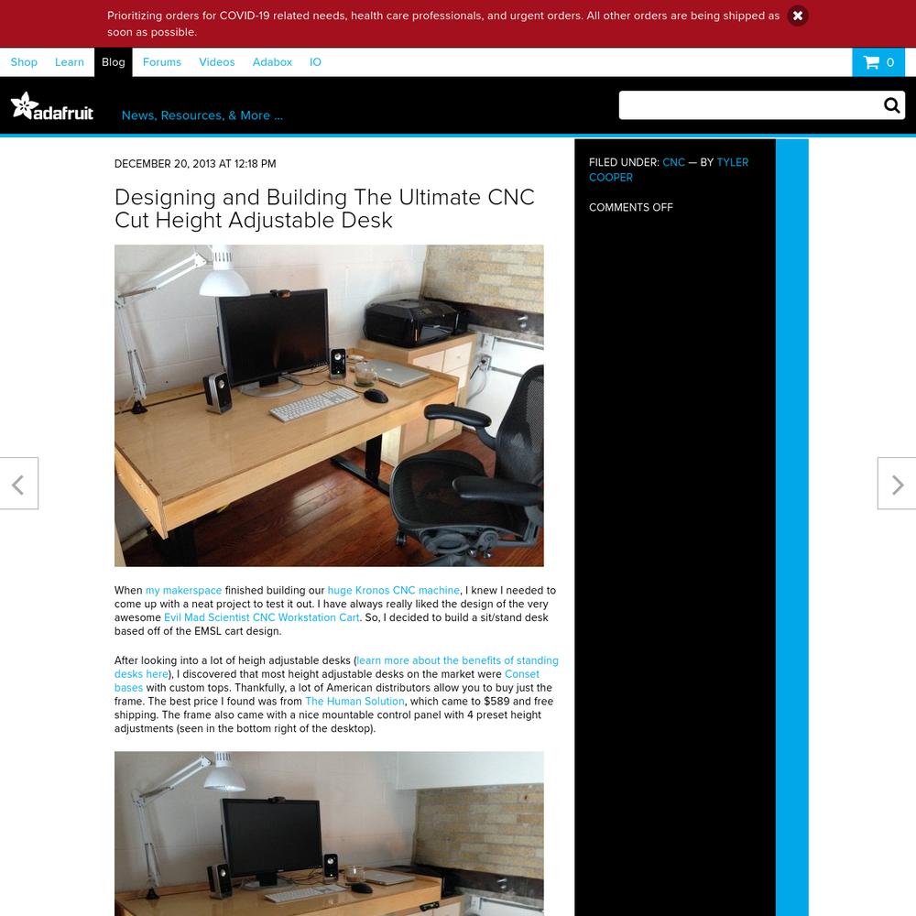Click the post date December 20, 2013
This screenshot has width=916, height=916.
pos(195,164)
